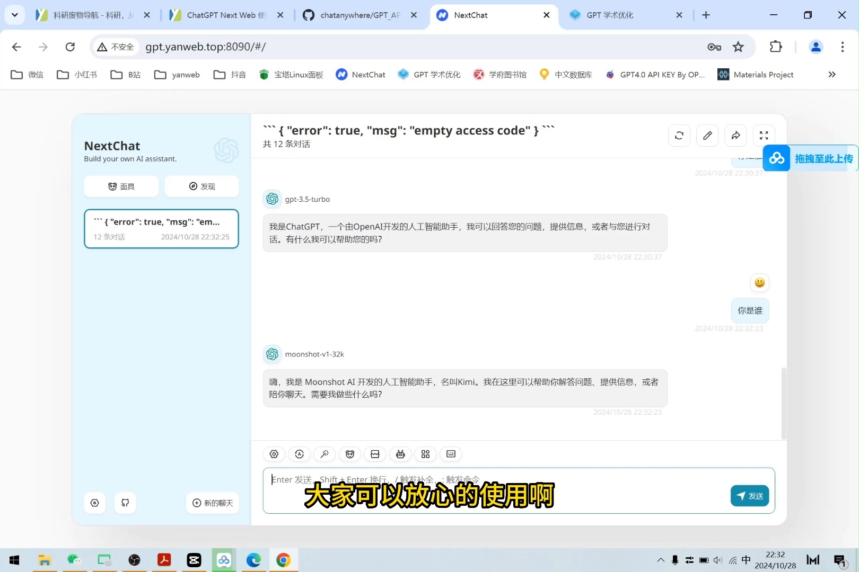Click chat area vertical scrollbar
Viewport: 859px width, 572px height.
click(784, 404)
